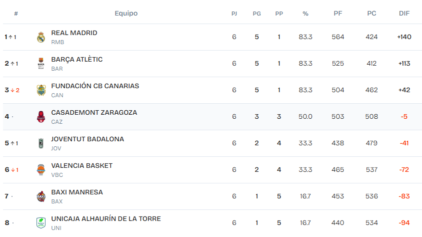Click the Valencia Basket team logo

pos(41,170)
